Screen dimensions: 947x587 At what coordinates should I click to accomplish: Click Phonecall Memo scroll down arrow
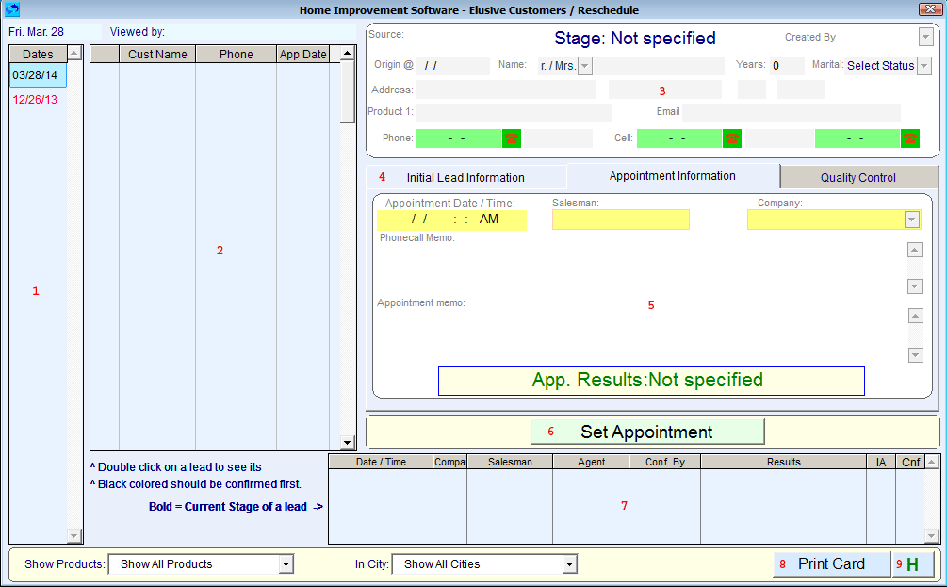click(915, 286)
